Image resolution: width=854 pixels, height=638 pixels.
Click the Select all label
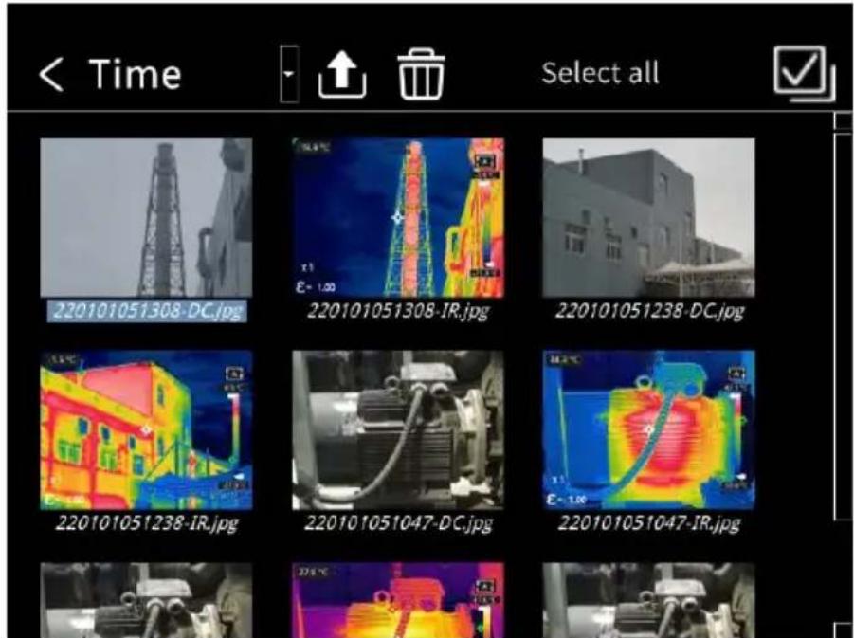(600, 73)
